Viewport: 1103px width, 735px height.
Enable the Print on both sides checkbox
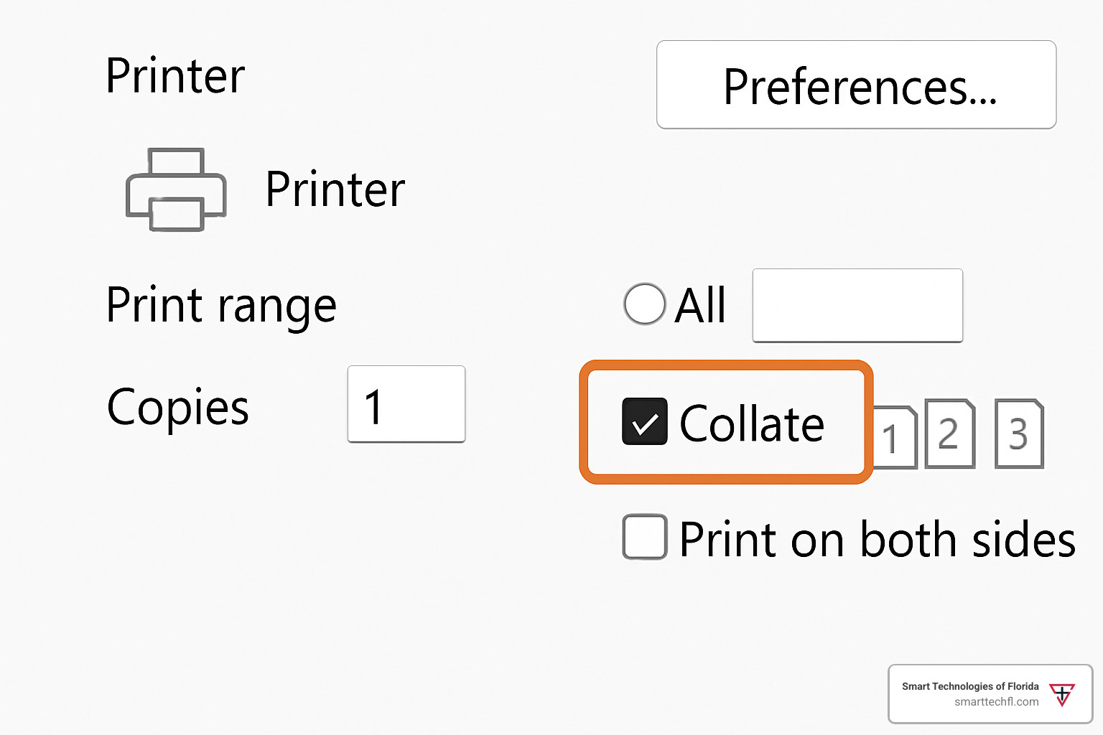644,537
